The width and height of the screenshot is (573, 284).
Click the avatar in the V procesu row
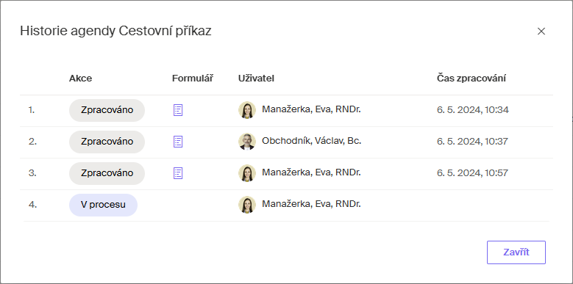pyautogui.click(x=247, y=205)
